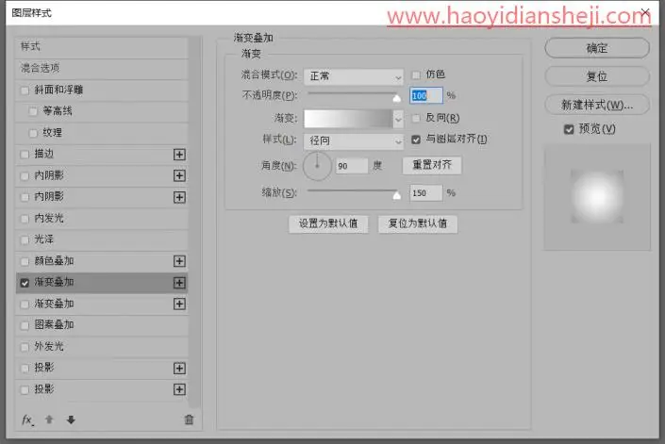This screenshot has height=444, width=665.
Task: Click the plus icon on unchecked 渐变叠加 row
Action: tap(179, 304)
